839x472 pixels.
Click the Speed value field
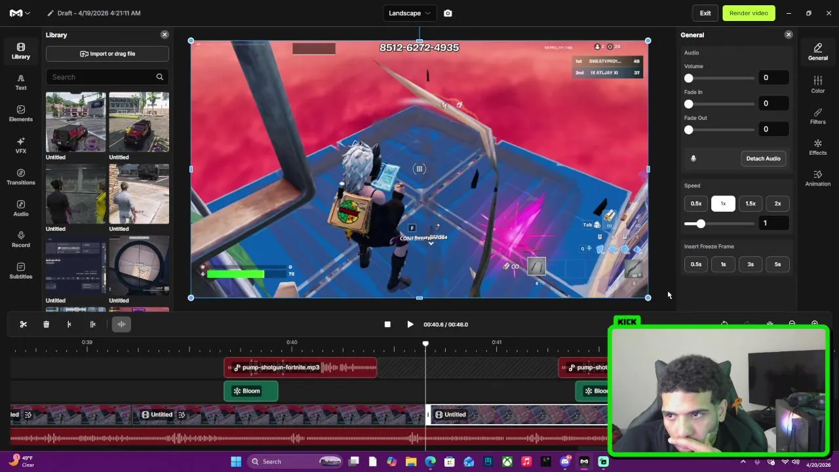click(774, 223)
